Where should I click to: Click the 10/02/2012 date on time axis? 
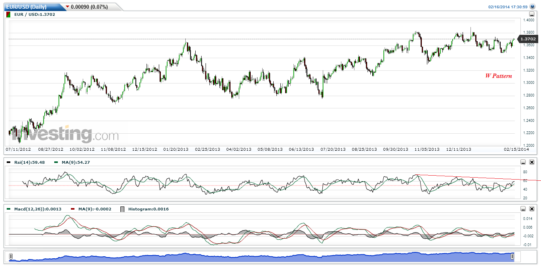(x=82, y=150)
